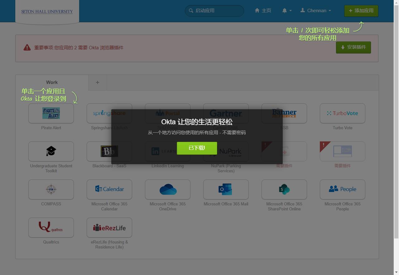Open the COMPASS app tile
The image size is (399, 275).
51,189
